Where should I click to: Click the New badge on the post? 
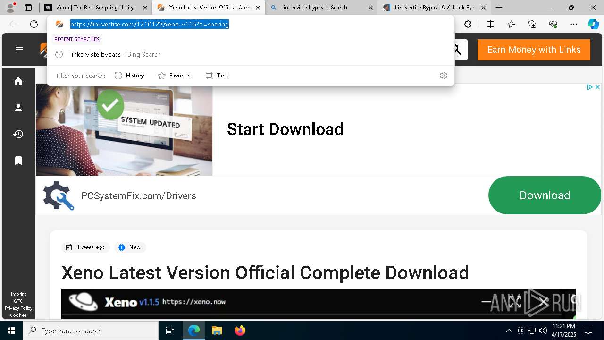click(x=130, y=247)
